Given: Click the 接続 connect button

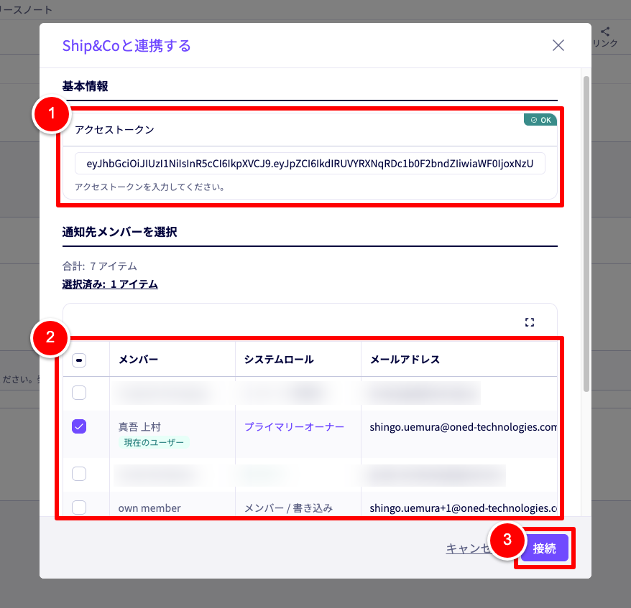Looking at the screenshot, I should (x=545, y=548).
